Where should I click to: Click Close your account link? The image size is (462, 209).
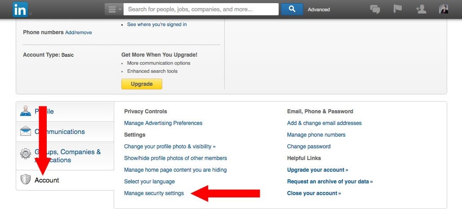click(314, 193)
